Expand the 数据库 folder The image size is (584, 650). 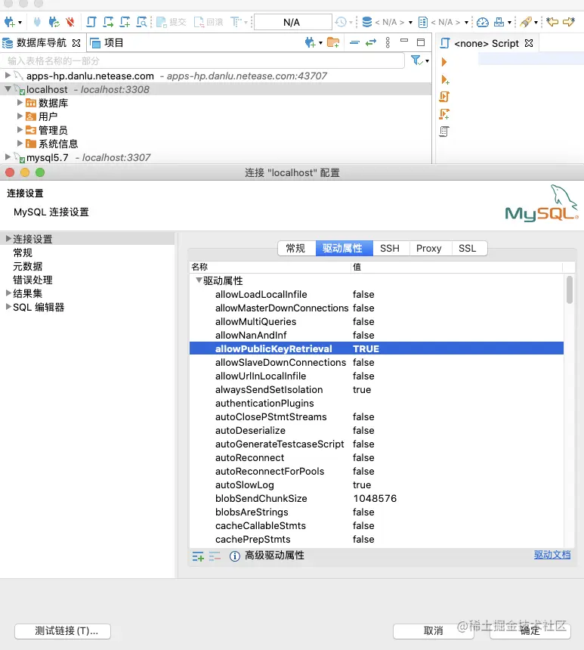click(x=20, y=102)
